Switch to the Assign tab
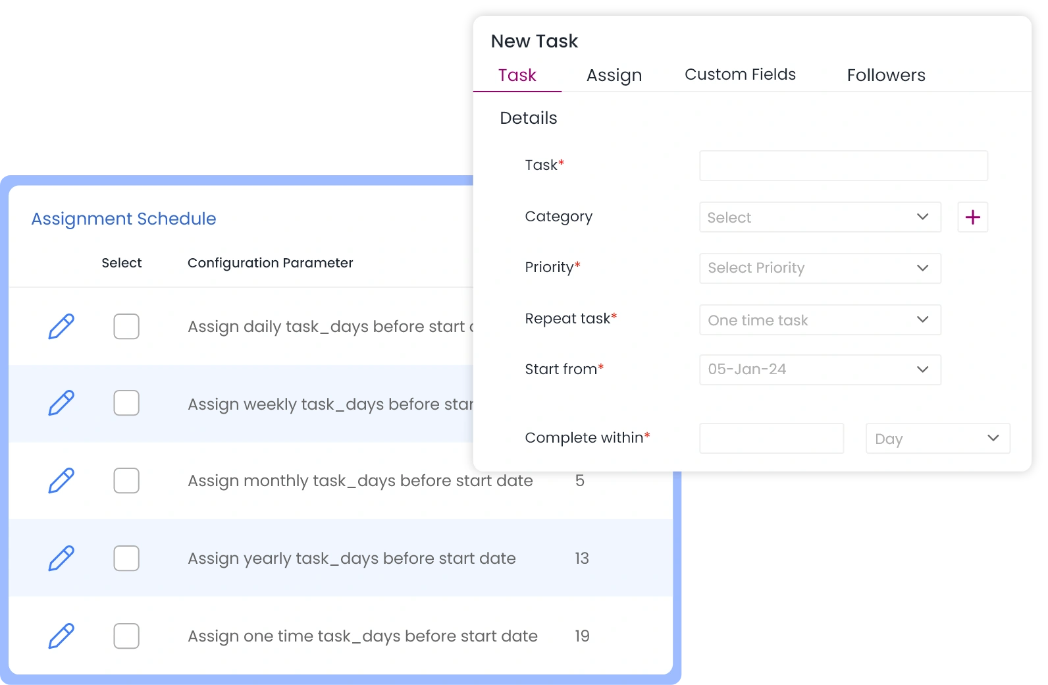 (x=614, y=75)
